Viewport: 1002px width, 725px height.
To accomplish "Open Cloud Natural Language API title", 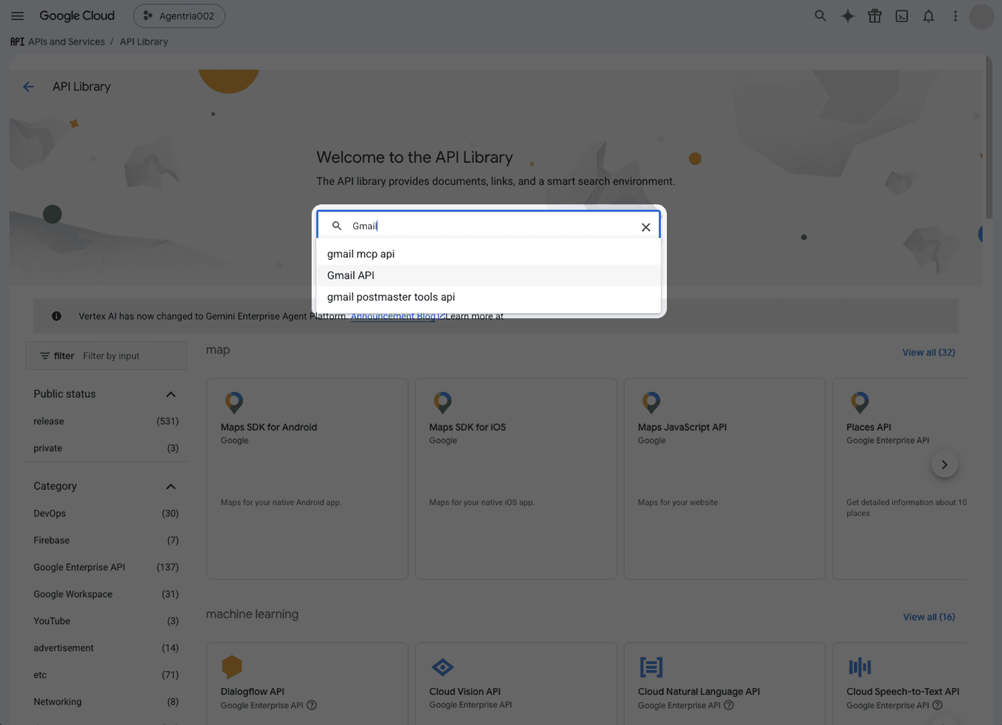I will click(x=699, y=691).
